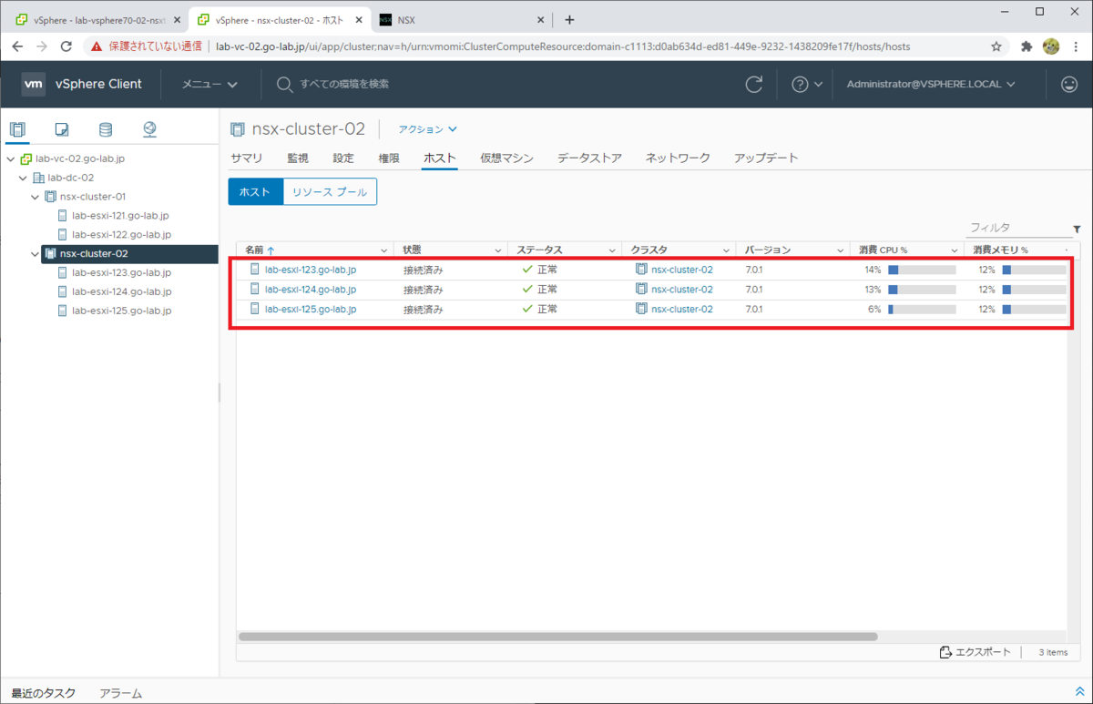Open Hosts and Clusters inventory view icon

[17, 129]
